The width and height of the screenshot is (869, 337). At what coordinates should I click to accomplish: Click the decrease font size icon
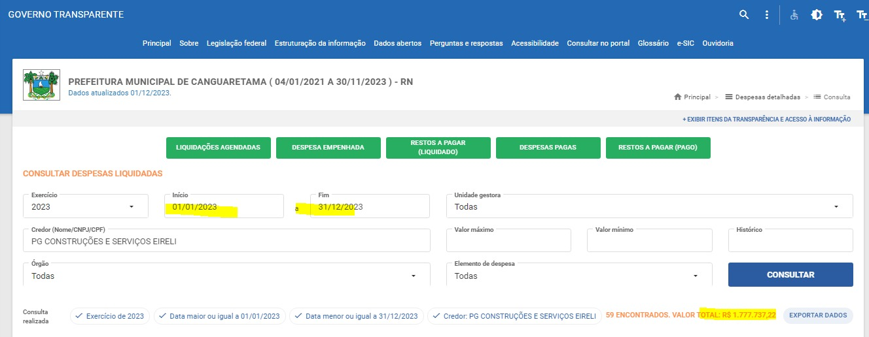click(x=862, y=15)
